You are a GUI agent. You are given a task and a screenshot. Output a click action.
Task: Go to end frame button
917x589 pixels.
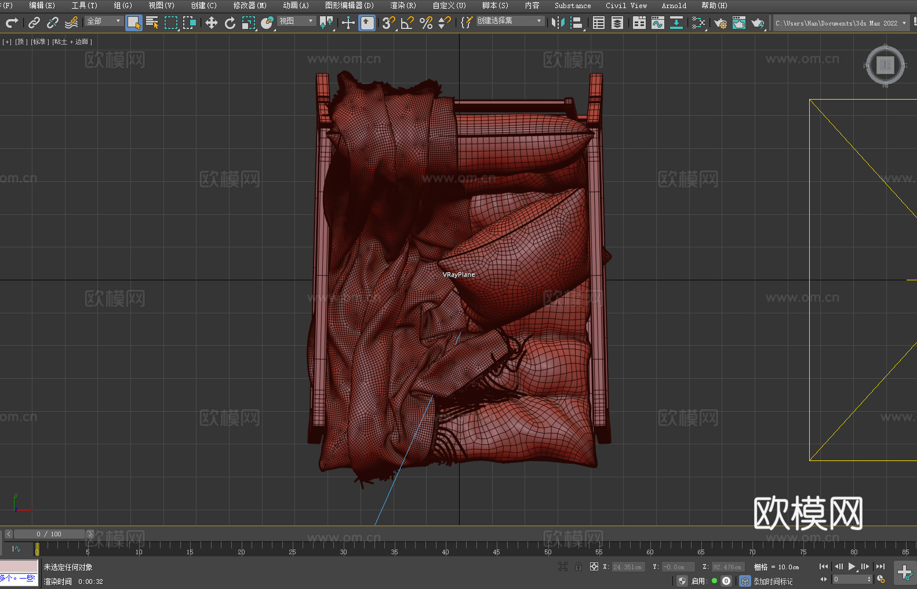(880, 566)
